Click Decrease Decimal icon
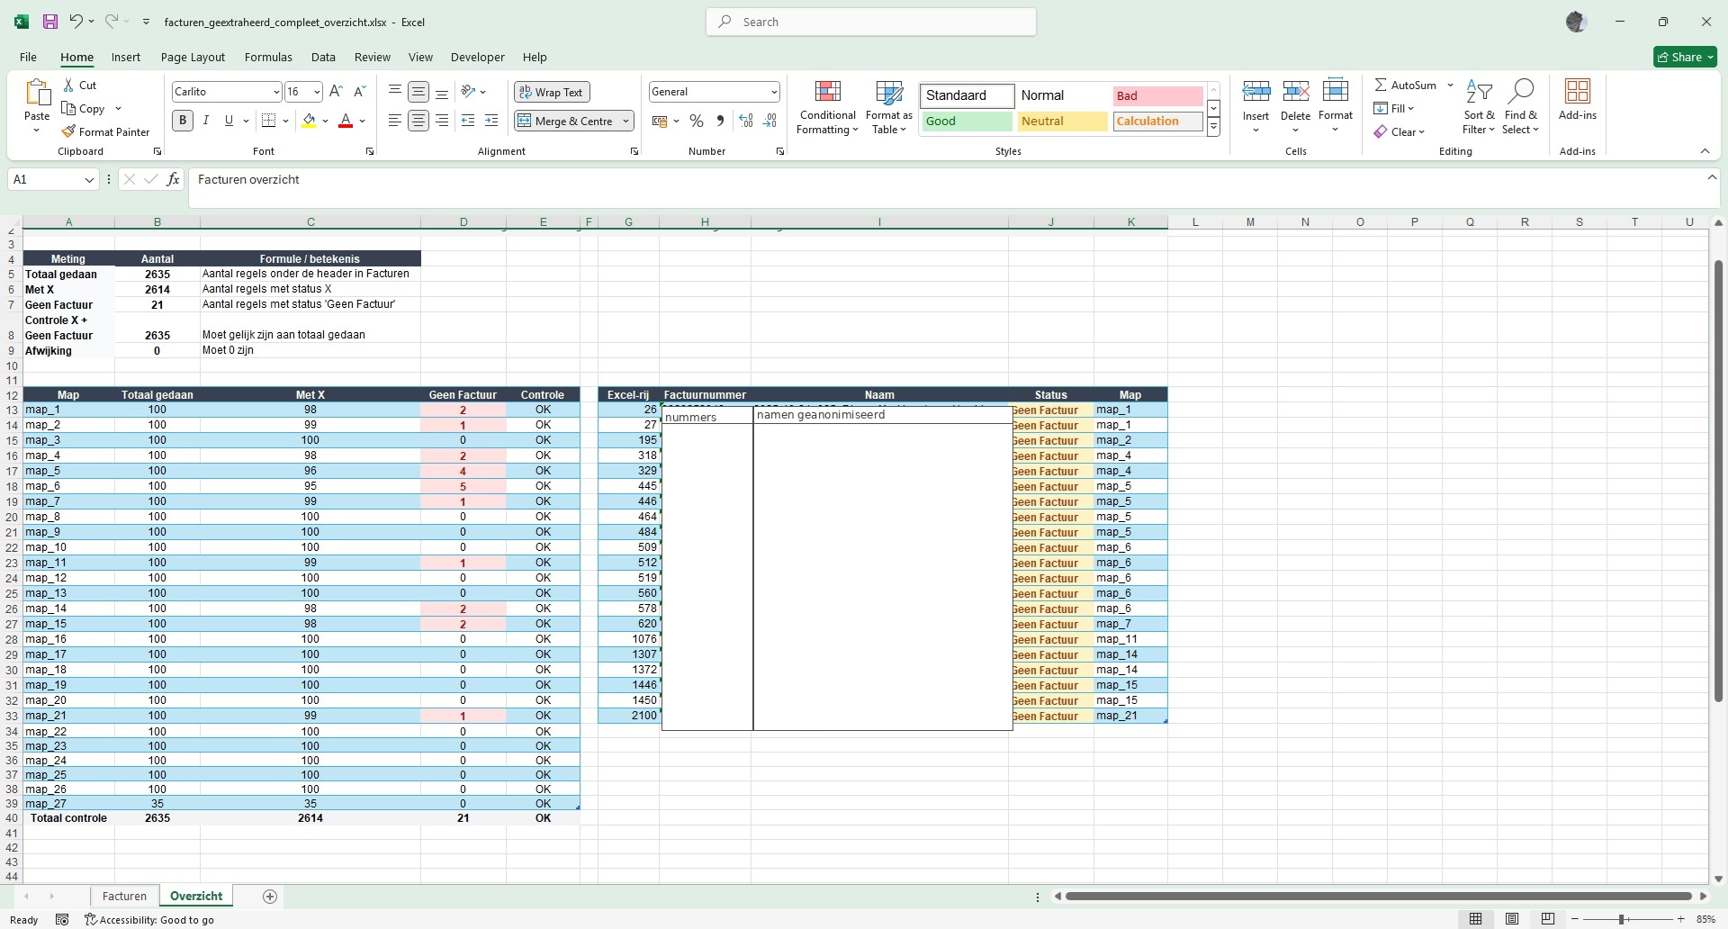 (769, 121)
